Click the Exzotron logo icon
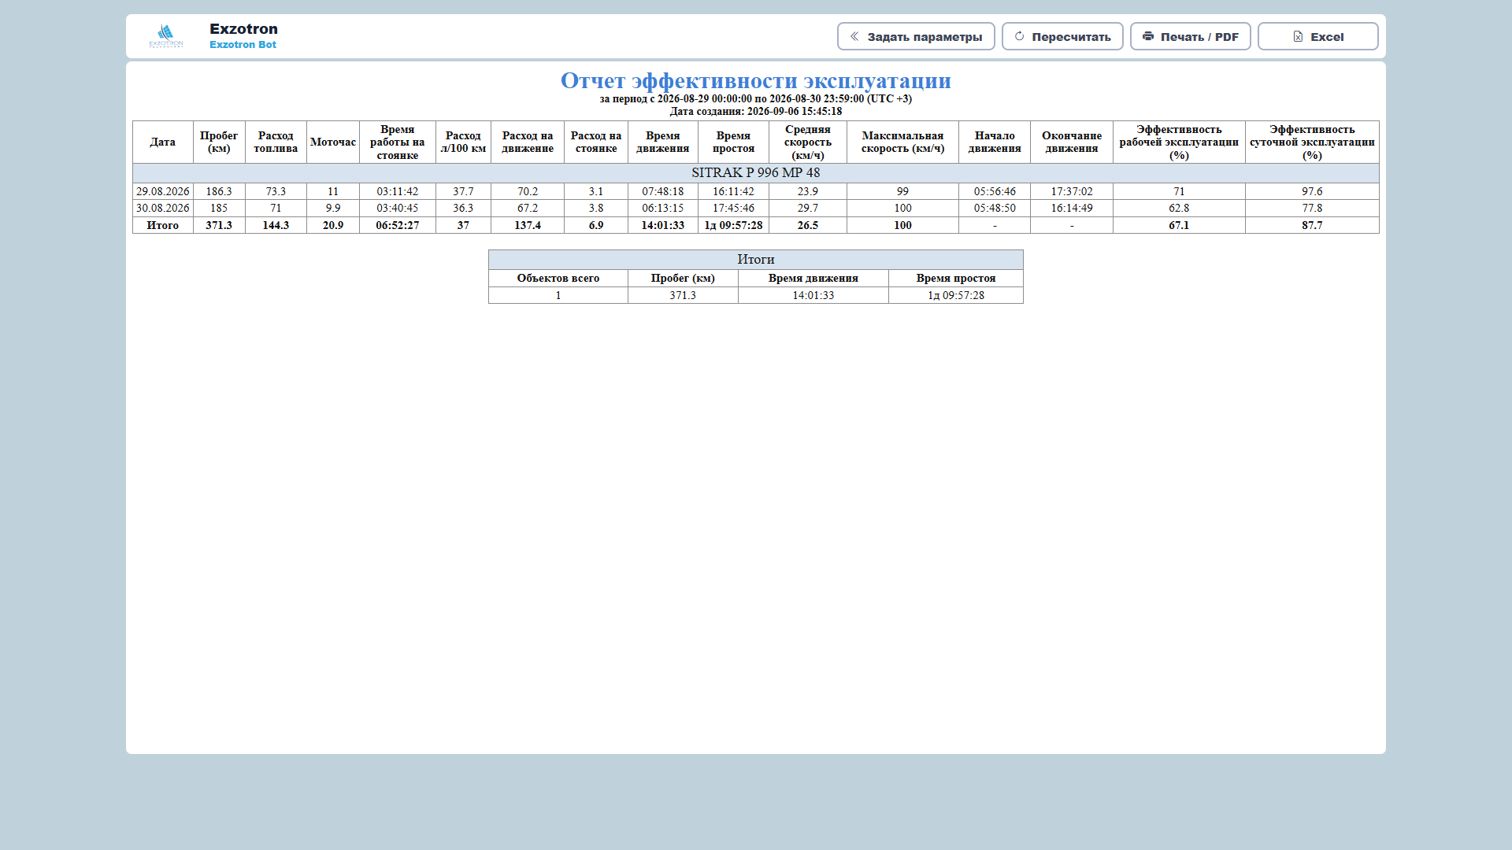Screen dimensions: 1512x850 click(x=166, y=36)
